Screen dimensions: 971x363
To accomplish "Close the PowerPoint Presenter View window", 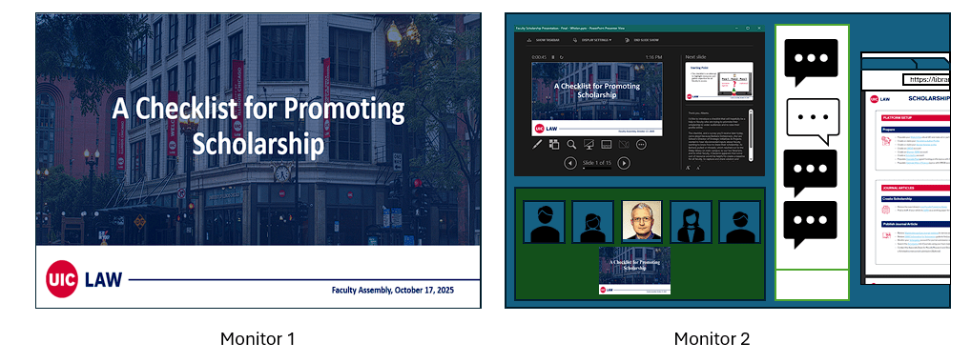I will [759, 28].
